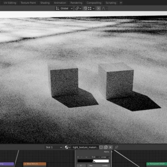Switch to the Rendering workspace tab
The height and width of the screenshot is (167, 167).
(x=76, y=3)
